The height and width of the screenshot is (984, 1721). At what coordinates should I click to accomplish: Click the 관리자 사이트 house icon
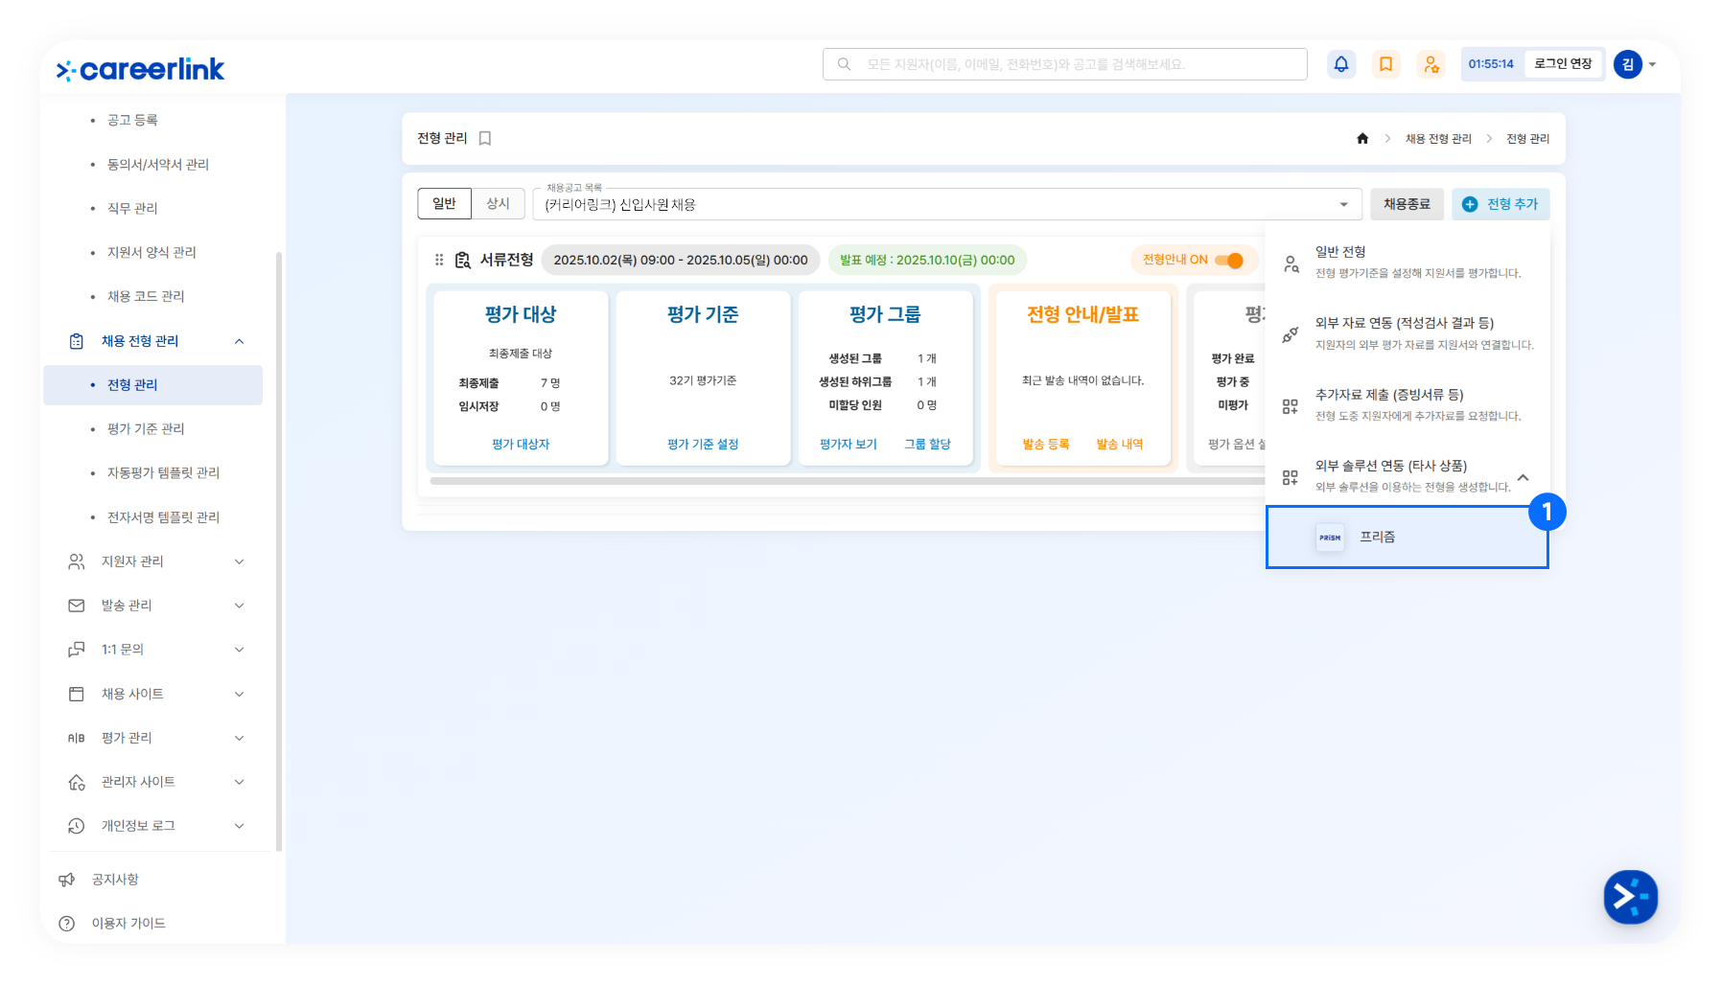pos(77,782)
